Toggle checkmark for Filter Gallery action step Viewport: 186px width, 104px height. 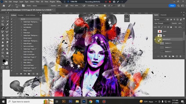[12, 62]
